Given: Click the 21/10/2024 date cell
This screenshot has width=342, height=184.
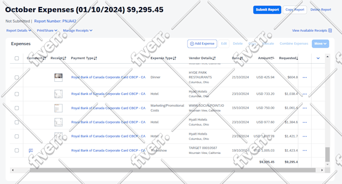Looking at the screenshot, I should (240, 77).
